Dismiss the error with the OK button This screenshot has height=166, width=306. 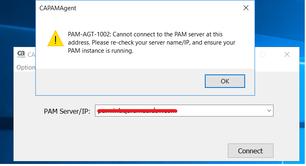225,81
